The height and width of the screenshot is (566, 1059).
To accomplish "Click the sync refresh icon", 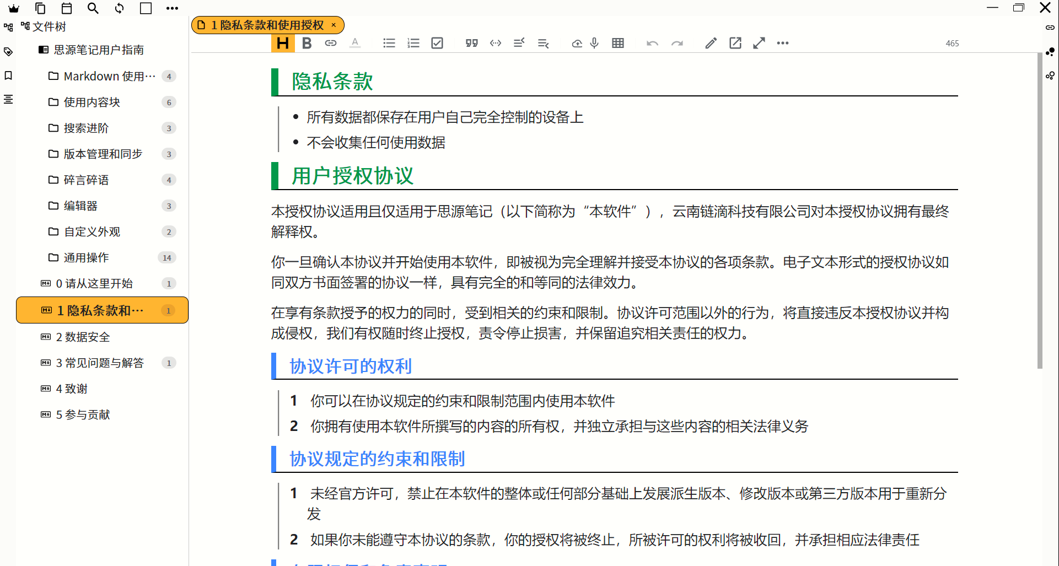I will 120,8.
